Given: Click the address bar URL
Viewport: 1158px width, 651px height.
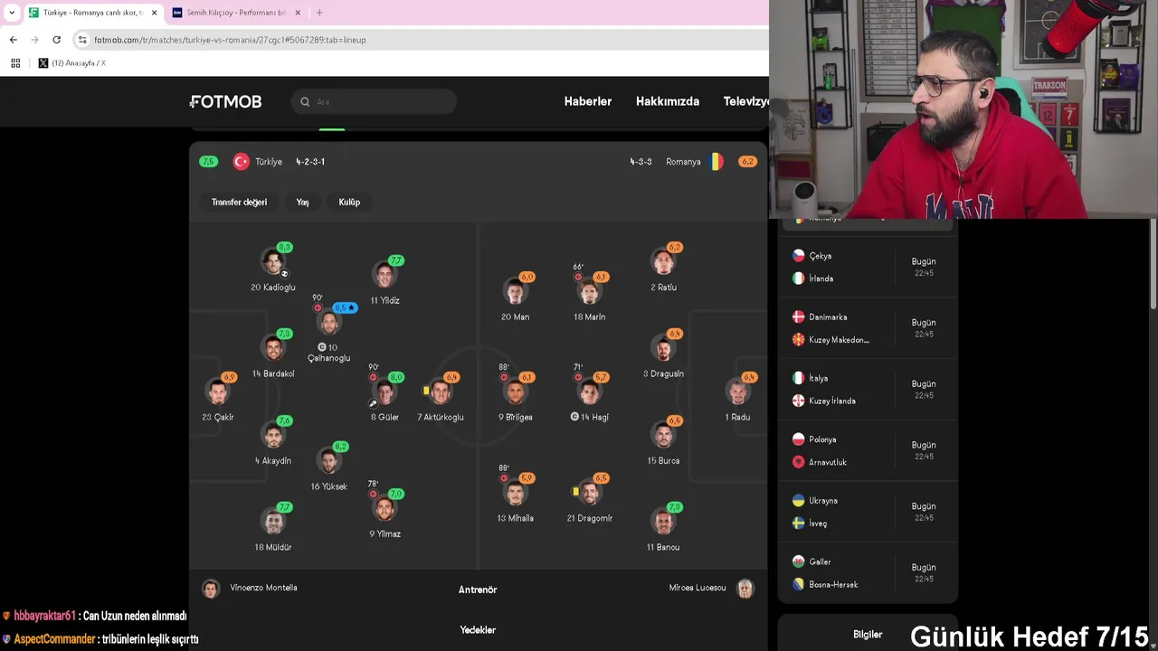Looking at the screenshot, I should click(230, 40).
